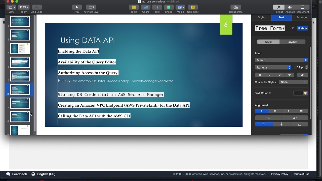Screen dimensions: 322x181
Task: Open the Text Color type popup
Action: pos(263,93)
